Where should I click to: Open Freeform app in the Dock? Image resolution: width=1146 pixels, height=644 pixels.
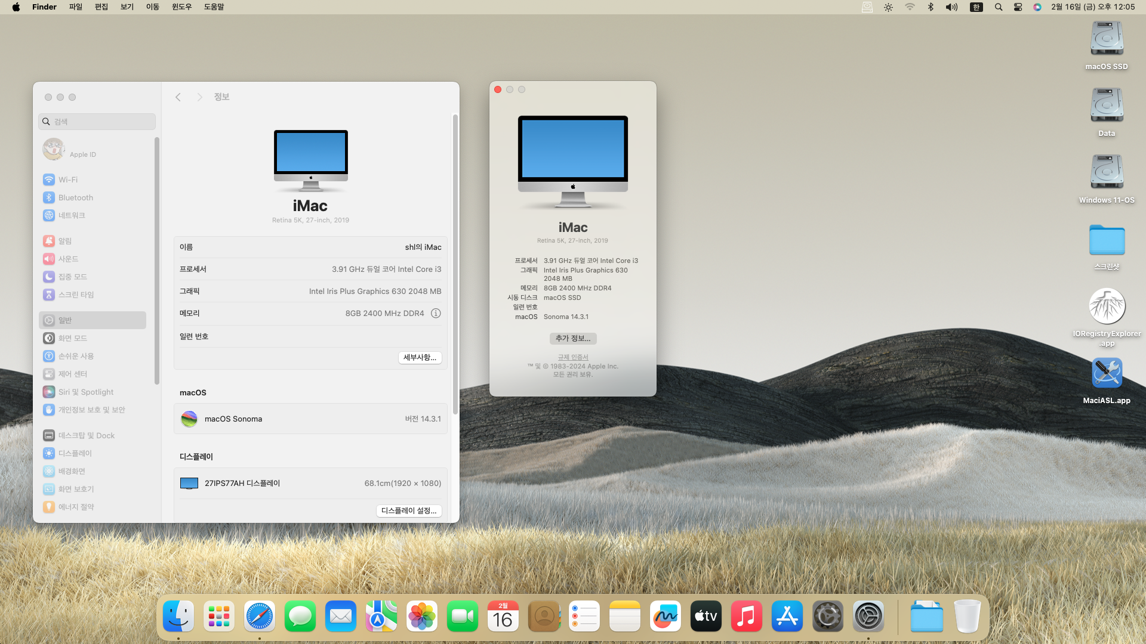tap(666, 617)
